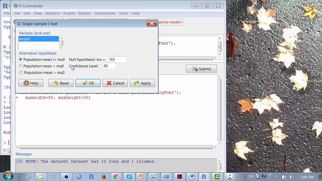
Task: Confirm the t-Test with OK
Action: coord(88,83)
